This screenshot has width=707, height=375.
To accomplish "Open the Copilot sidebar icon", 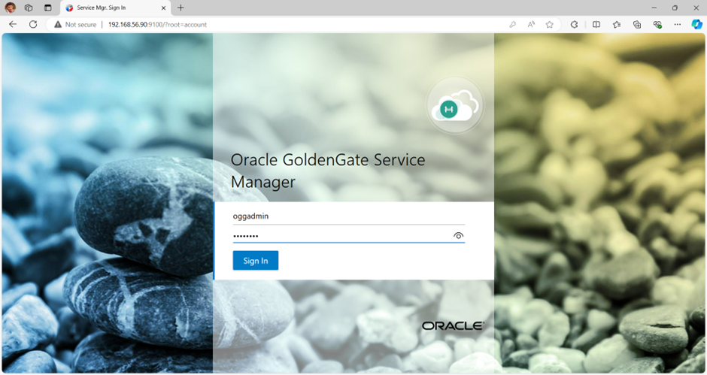I will click(697, 24).
